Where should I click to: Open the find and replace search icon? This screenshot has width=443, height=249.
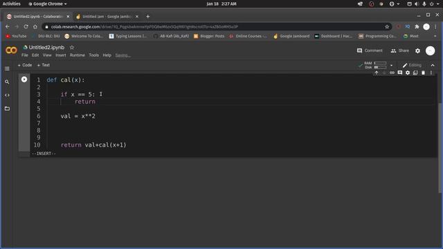[7, 82]
